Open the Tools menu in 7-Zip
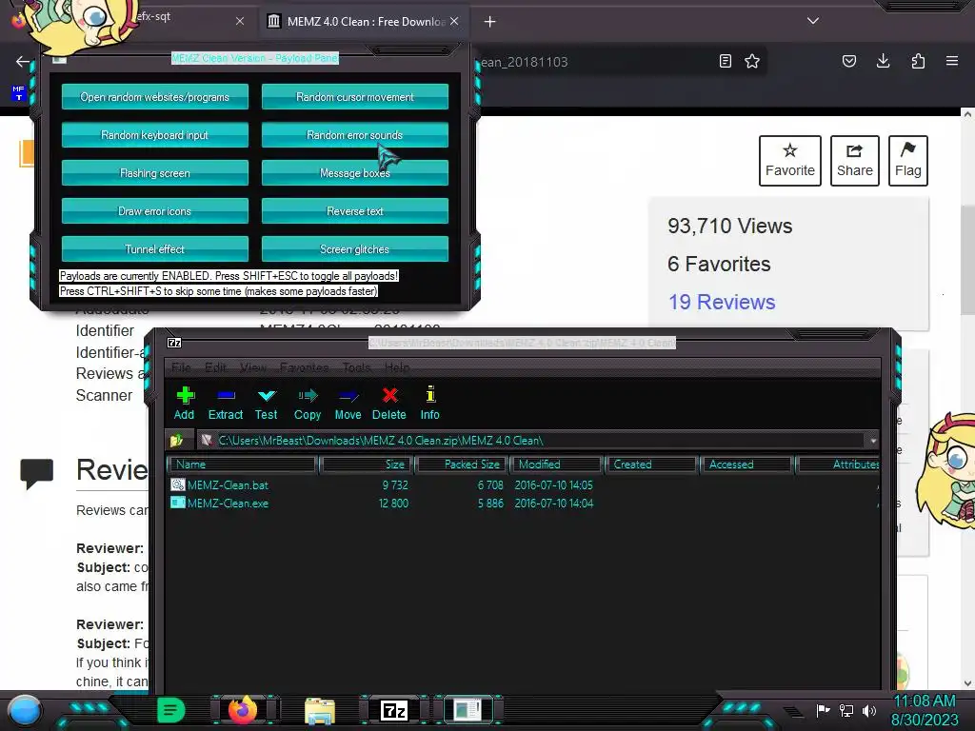The height and width of the screenshot is (731, 975). pyautogui.click(x=357, y=367)
